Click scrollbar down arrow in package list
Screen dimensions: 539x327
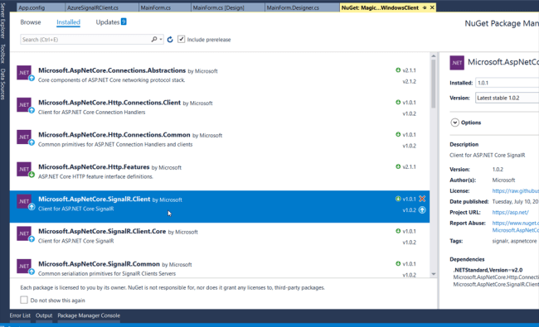tap(434, 274)
